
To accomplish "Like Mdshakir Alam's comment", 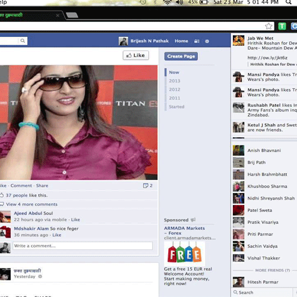I will (x=57, y=235).
